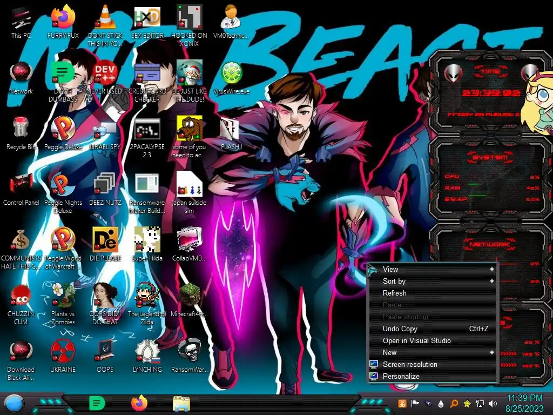
Task: Select the Network desktop icon
Action: [21, 78]
